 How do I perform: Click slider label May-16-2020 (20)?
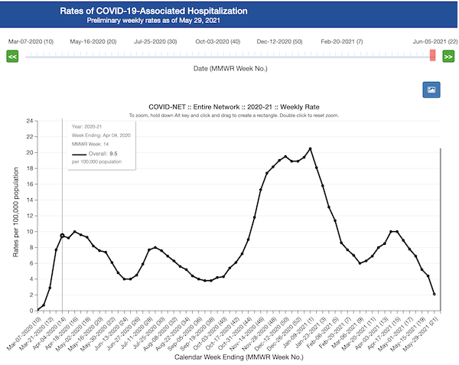point(93,41)
